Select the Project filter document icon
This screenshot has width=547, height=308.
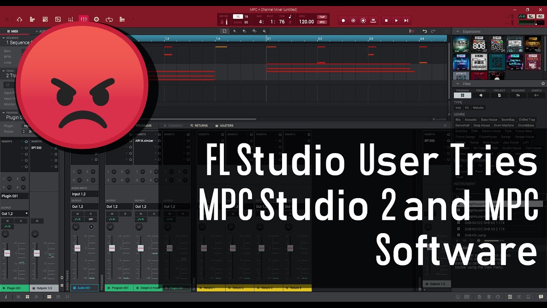499,95
